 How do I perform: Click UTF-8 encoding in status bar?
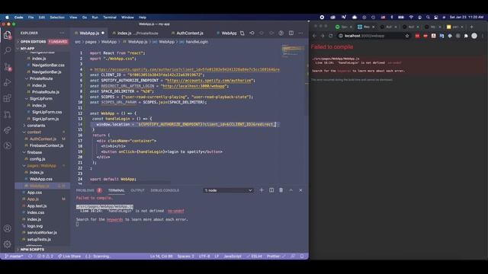tap(204, 256)
